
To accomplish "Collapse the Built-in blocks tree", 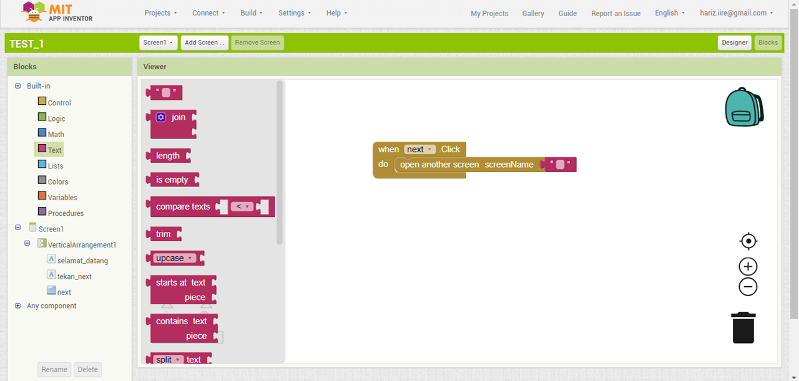I will coord(18,86).
